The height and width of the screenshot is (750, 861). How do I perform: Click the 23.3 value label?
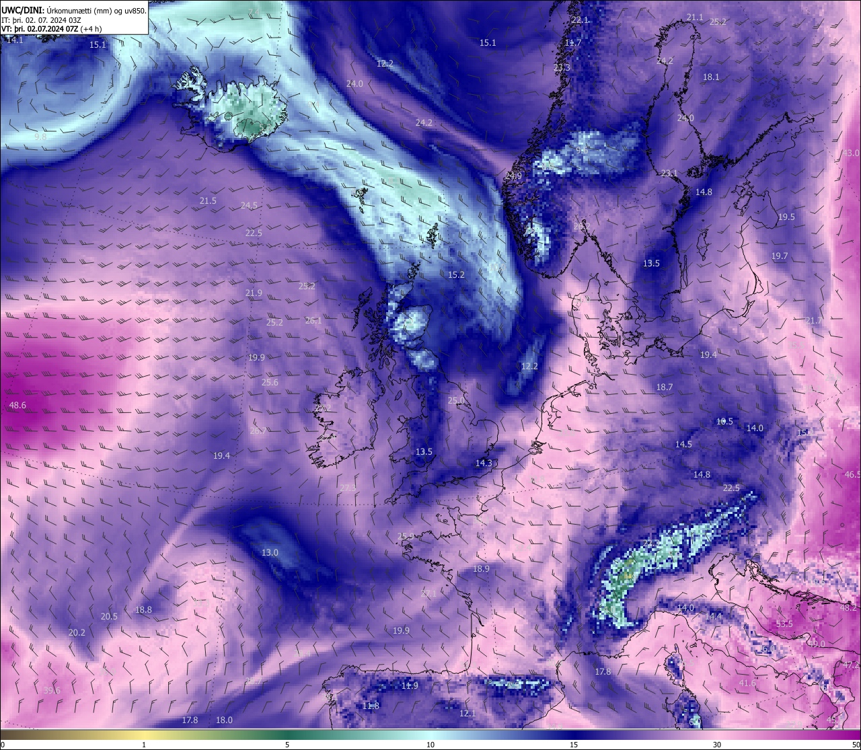[x=562, y=67]
